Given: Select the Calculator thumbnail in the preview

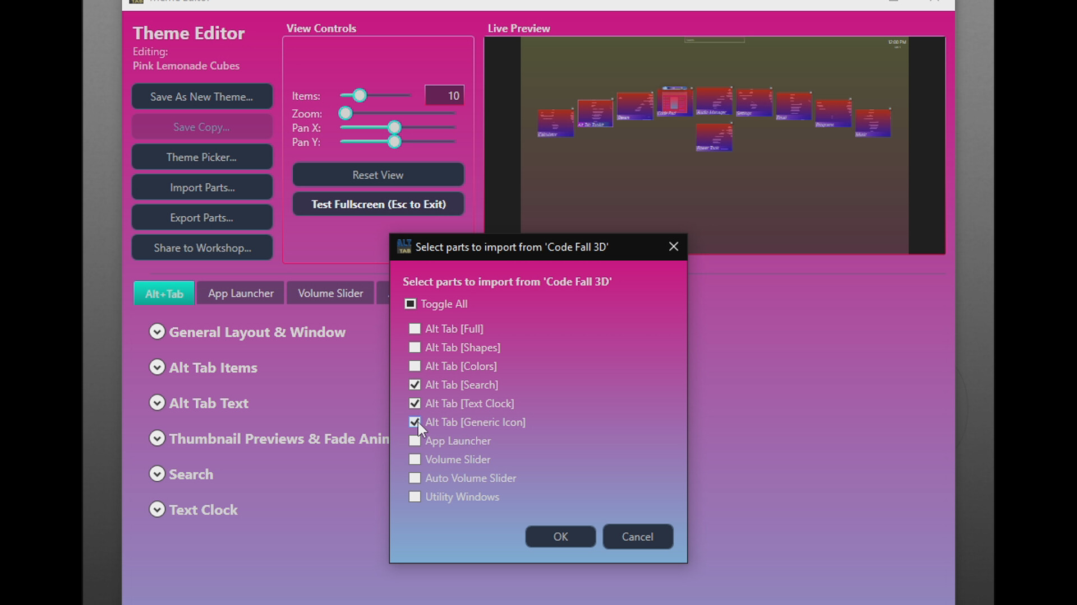Looking at the screenshot, I should pyautogui.click(x=556, y=123).
